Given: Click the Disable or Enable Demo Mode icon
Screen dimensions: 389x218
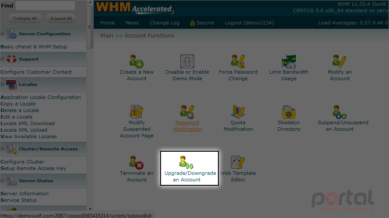Looking at the screenshot, I should (187, 61).
